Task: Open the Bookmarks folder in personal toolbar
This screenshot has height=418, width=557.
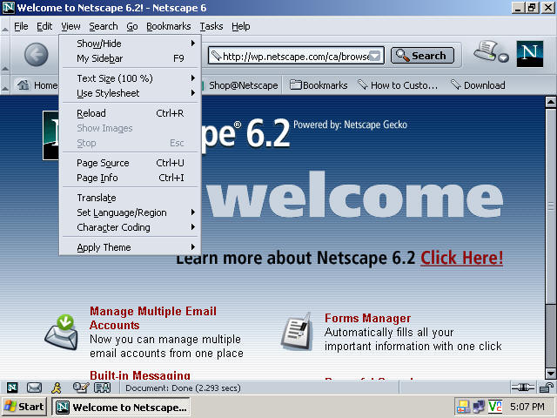Action: pos(319,85)
